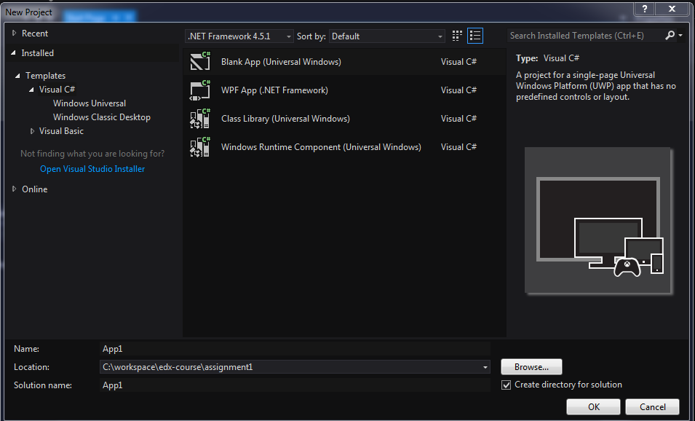Image resolution: width=695 pixels, height=421 pixels.
Task: Select Windows Universal in the template tree
Action: pos(89,103)
